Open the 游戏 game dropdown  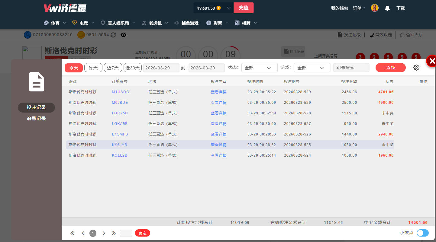[312, 68]
